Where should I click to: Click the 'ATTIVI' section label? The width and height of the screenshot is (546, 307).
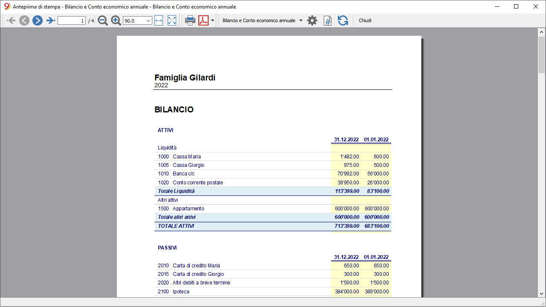(166, 130)
